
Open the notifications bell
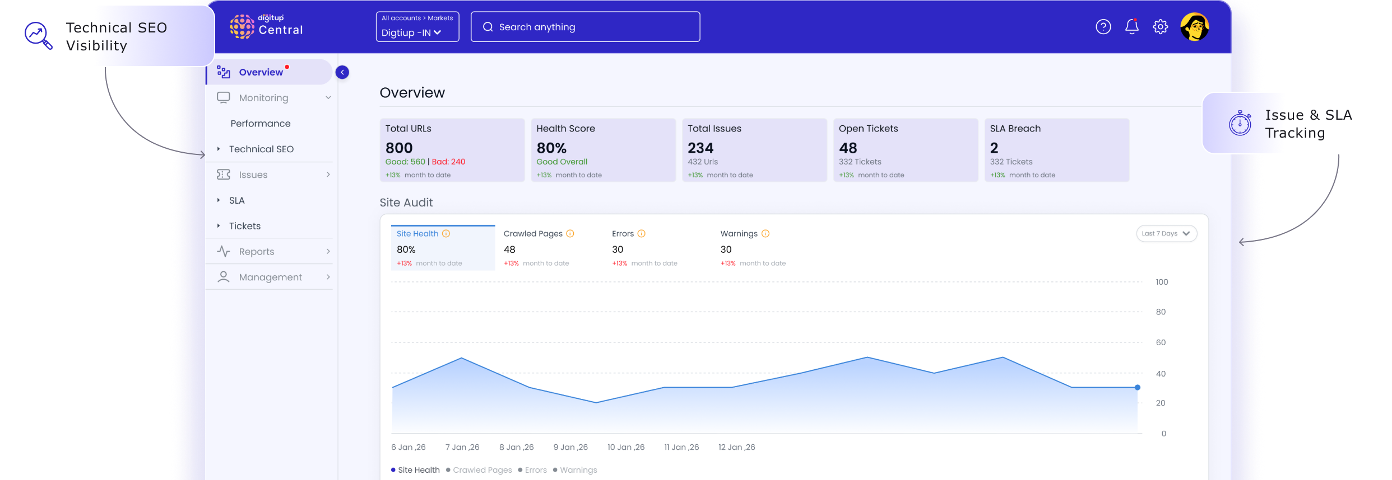tap(1132, 26)
